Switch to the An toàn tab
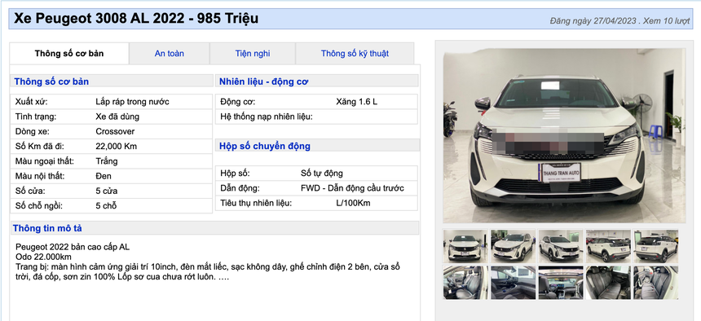The height and width of the screenshot is (321, 701). click(169, 54)
